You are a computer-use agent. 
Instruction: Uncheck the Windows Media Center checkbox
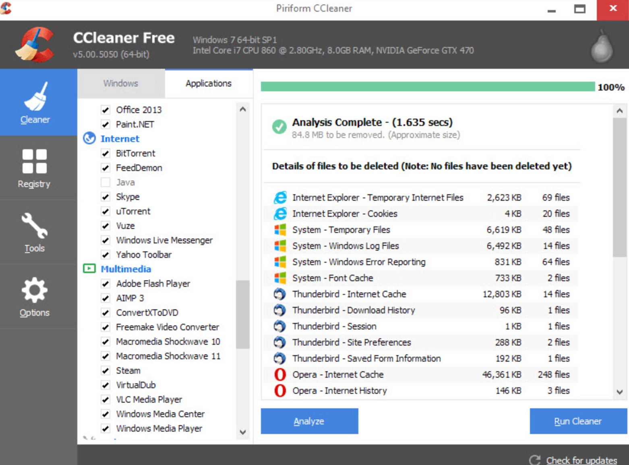(x=106, y=414)
